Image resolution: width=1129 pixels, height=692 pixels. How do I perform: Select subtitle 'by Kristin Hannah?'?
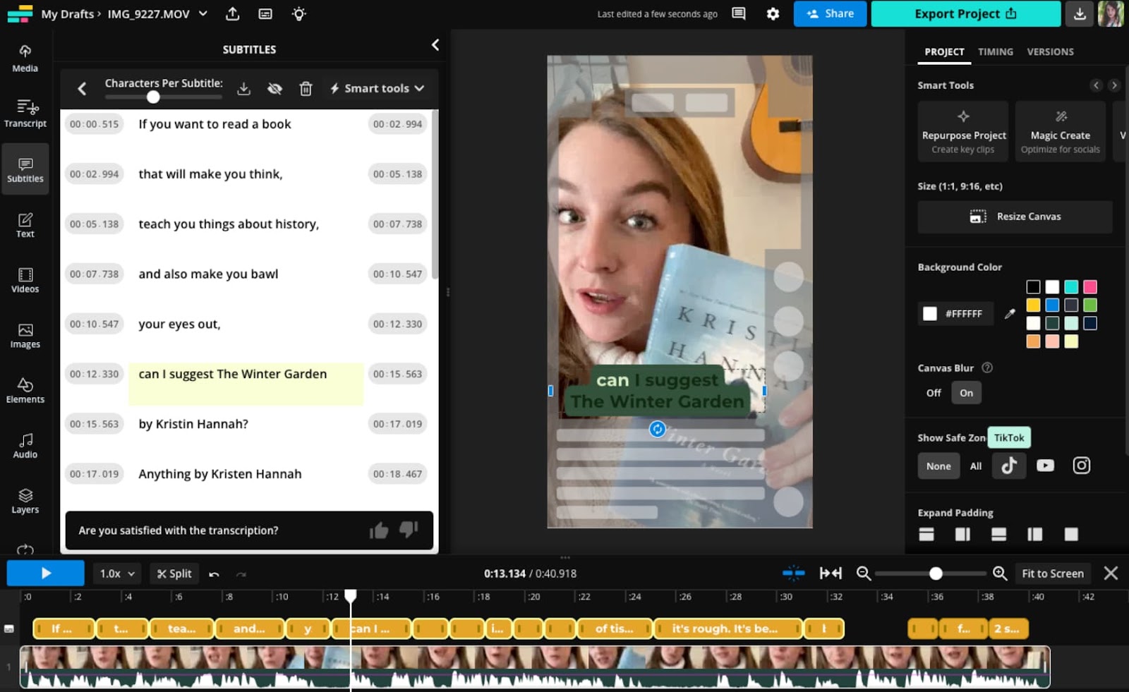coord(193,424)
